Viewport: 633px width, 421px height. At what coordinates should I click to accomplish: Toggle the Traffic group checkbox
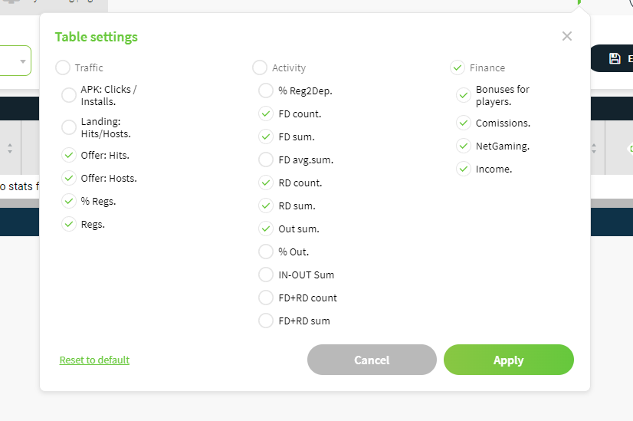pyautogui.click(x=63, y=67)
